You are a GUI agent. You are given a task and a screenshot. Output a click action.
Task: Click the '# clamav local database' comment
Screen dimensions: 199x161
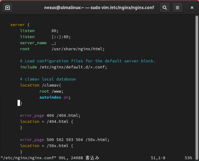48,79
